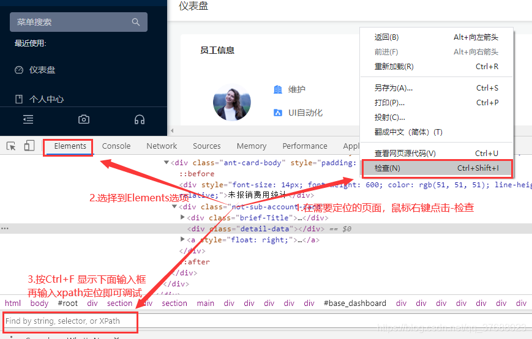Click the camera icon in sidebar footer
This screenshot has width=532, height=339.
coord(84,119)
